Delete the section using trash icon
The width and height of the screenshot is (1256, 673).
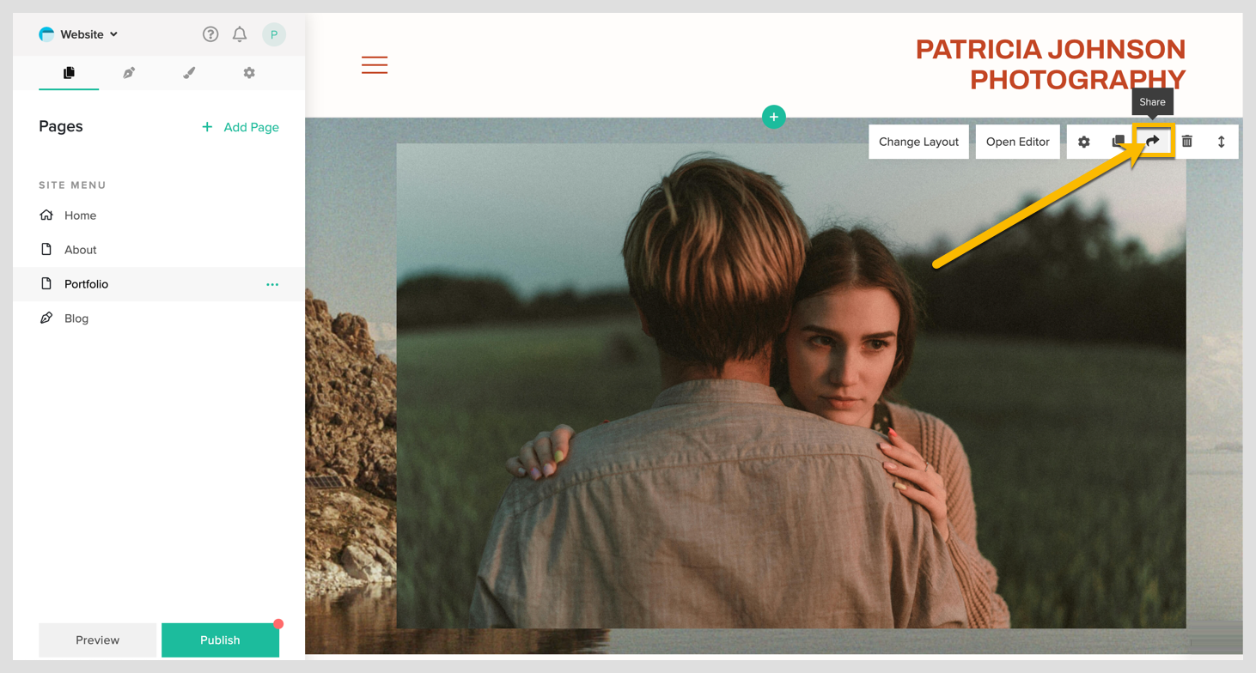1186,142
